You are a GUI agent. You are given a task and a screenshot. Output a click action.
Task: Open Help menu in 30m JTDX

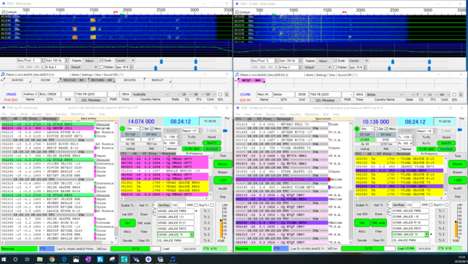click(336, 114)
